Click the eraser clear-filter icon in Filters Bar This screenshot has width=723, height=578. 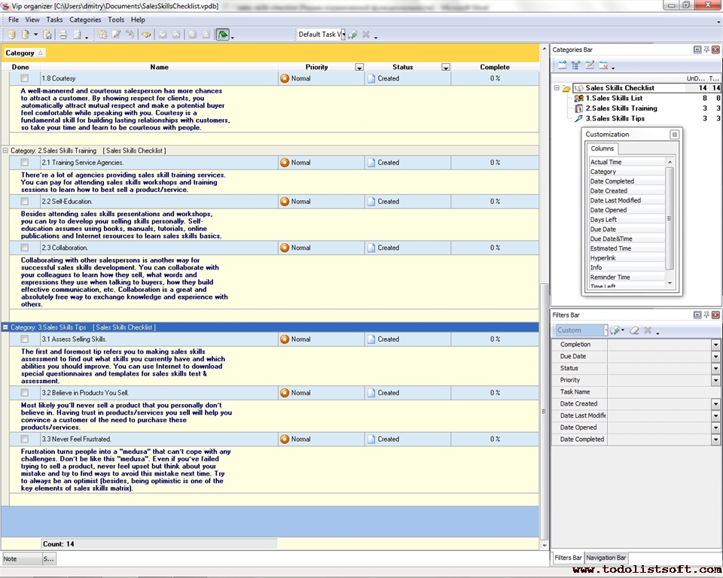pyautogui.click(x=634, y=330)
